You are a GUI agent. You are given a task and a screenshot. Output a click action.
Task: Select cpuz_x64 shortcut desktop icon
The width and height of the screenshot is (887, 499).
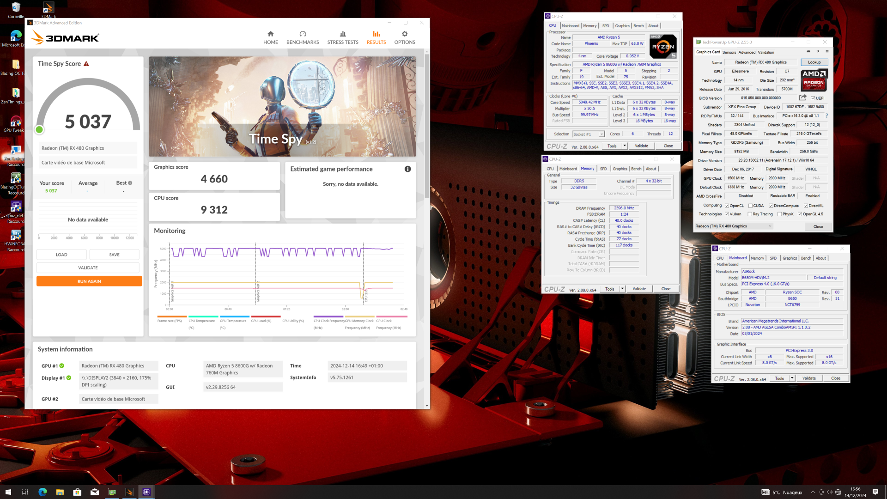[x=16, y=211]
